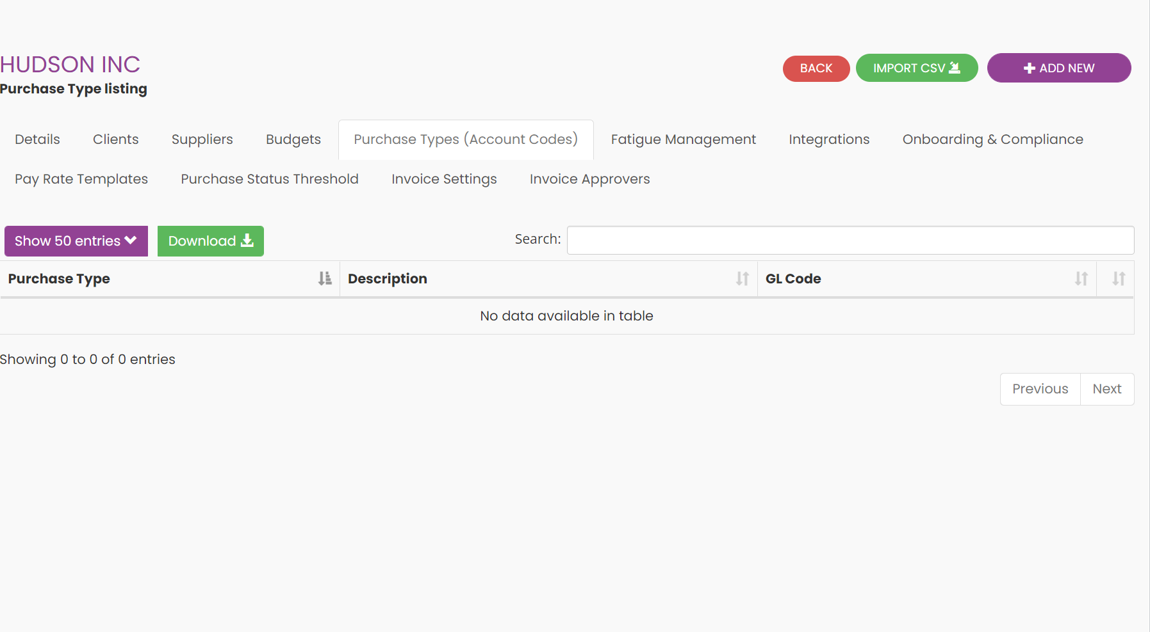Screen dimensions: 1150x632
Task: Add a new purchase type
Action: click(x=1059, y=68)
